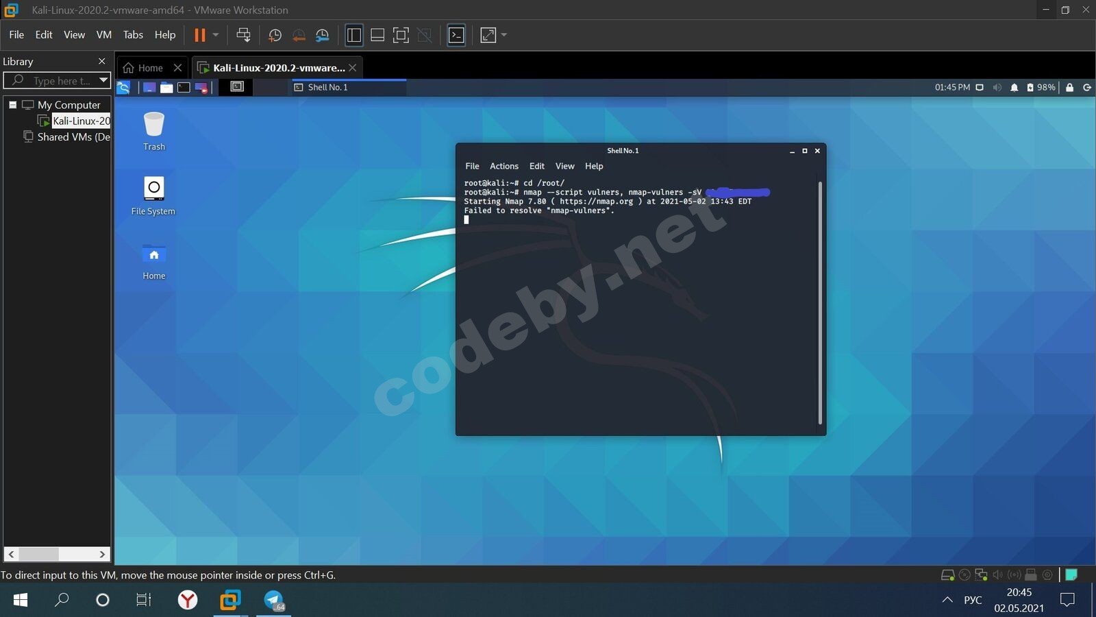Image resolution: width=1096 pixels, height=617 pixels.
Task: Collapse the My Computer tree node
Action: tap(12, 105)
